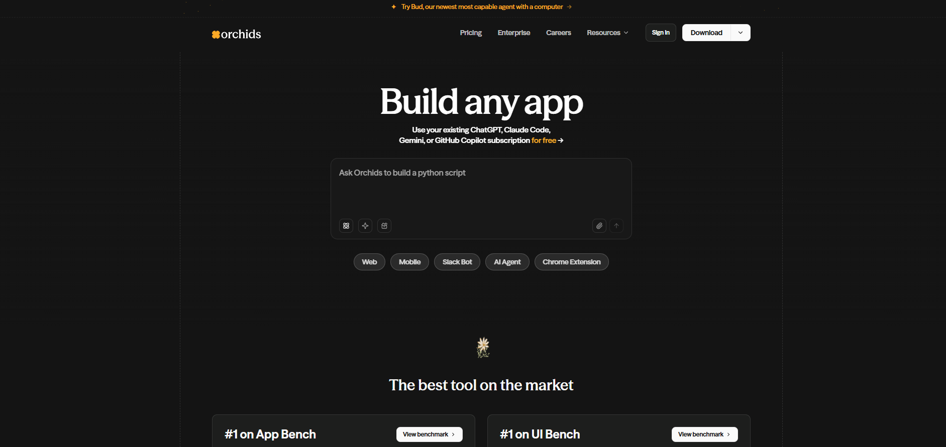The image size is (946, 447).
Task: Submit the prompt with the up-arrow button
Action: click(x=616, y=226)
